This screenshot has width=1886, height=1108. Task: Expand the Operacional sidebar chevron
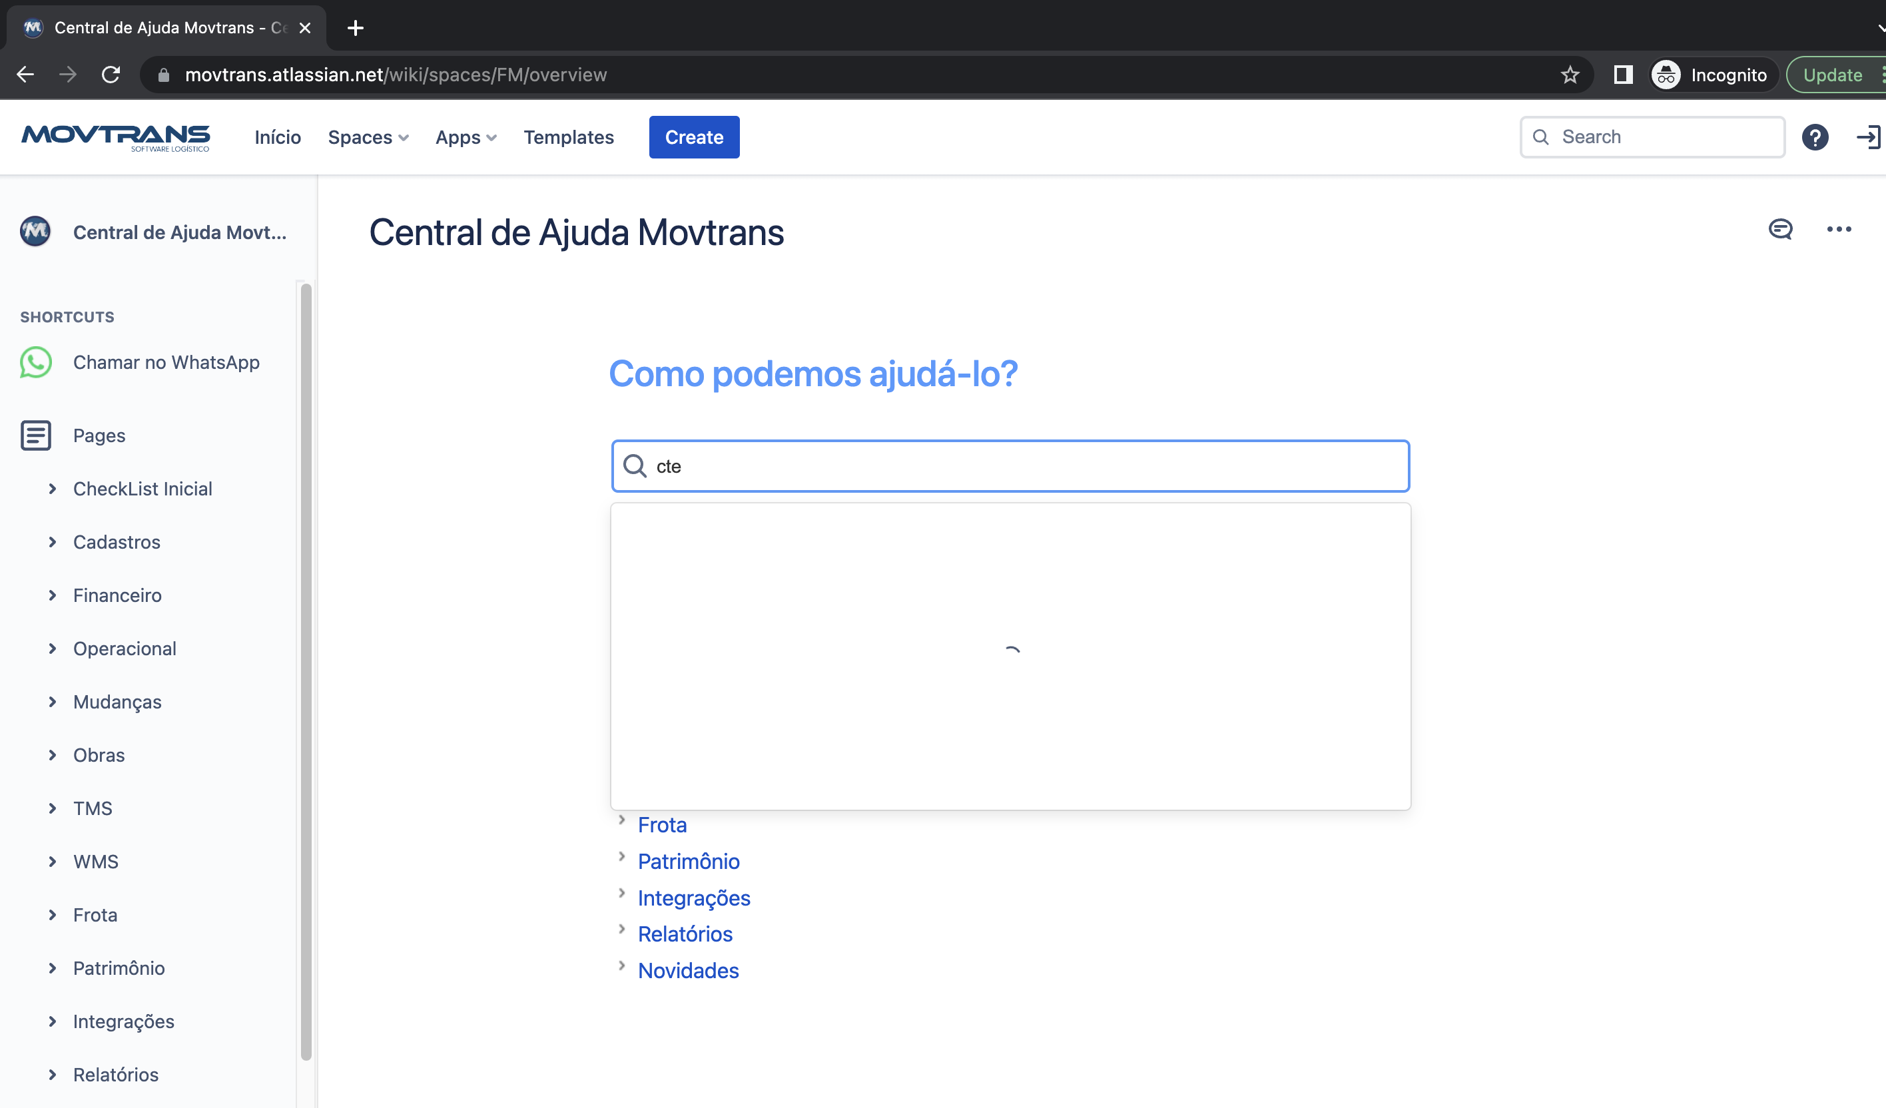[x=53, y=648]
